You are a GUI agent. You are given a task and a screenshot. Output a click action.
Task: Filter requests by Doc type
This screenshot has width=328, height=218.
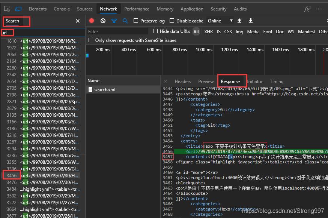pyautogui.click(x=280, y=32)
